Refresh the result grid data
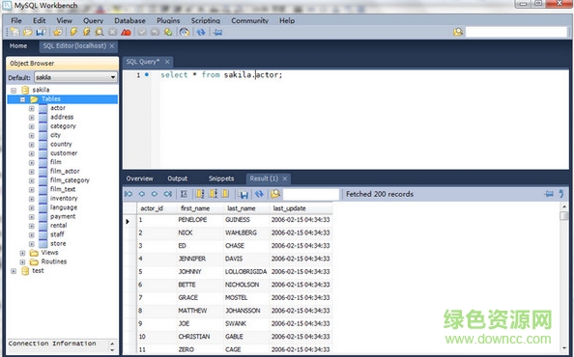574x357 pixels. pos(259,194)
